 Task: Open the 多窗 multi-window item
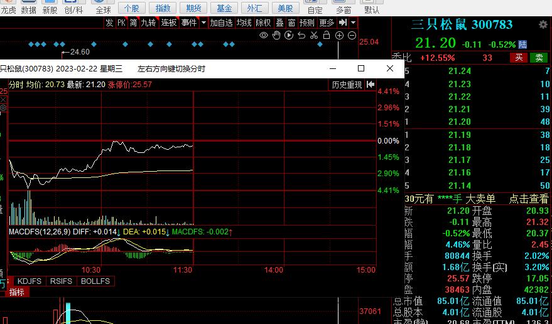click(x=344, y=8)
